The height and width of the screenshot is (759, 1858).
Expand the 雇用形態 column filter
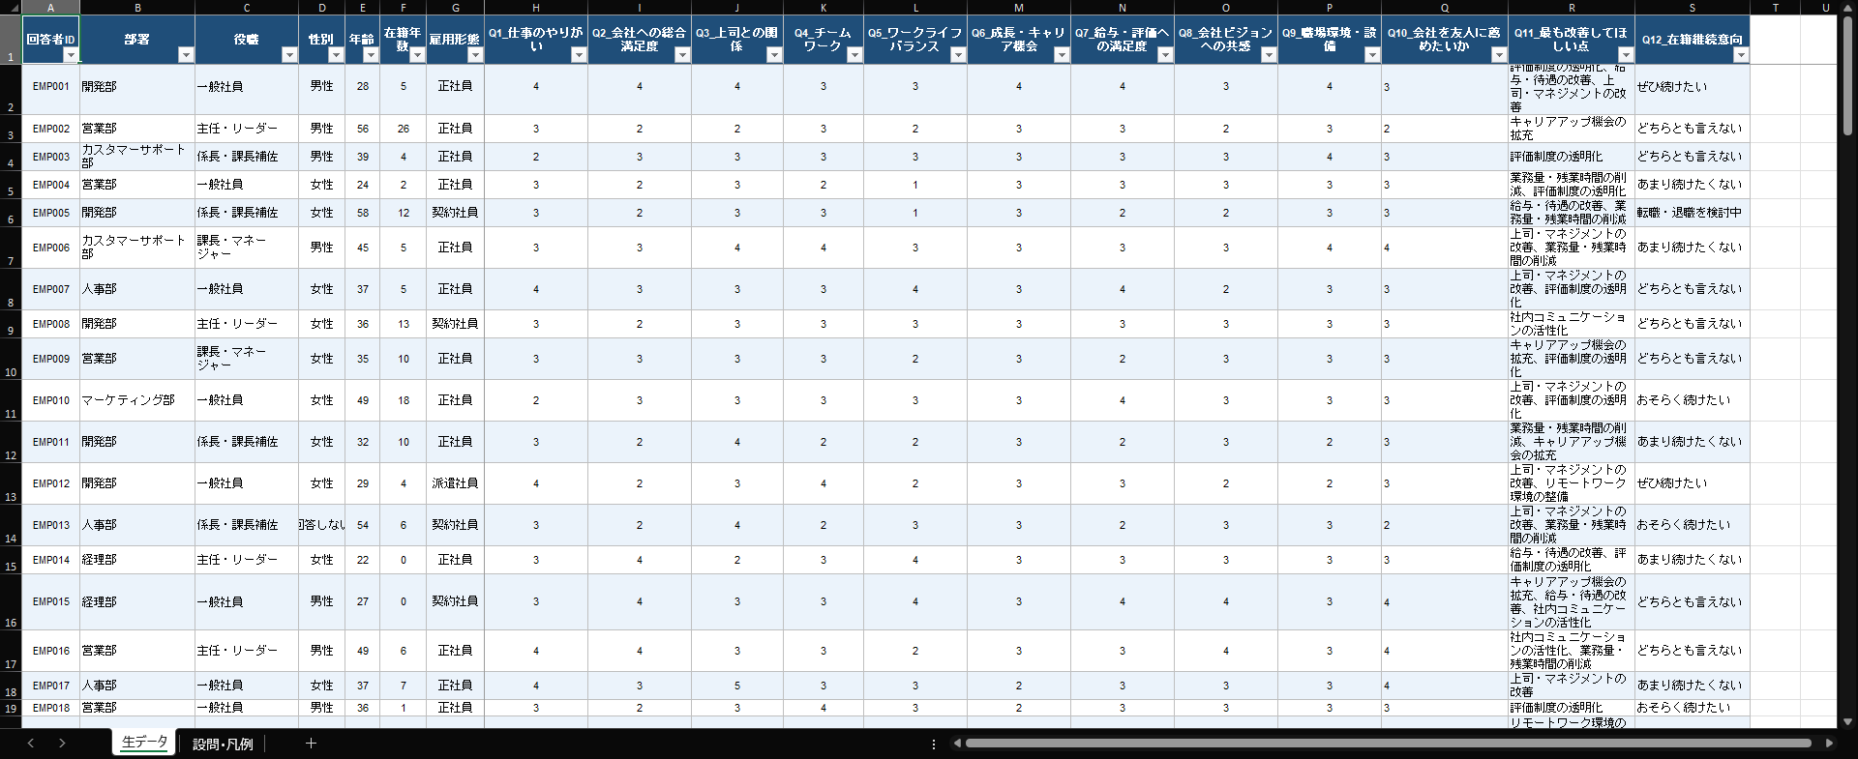pyautogui.click(x=474, y=55)
